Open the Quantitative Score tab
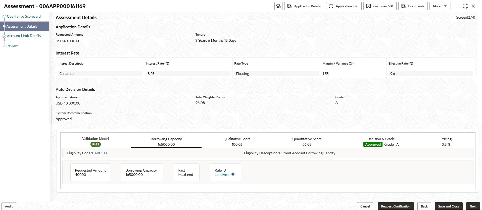 pos(307,142)
